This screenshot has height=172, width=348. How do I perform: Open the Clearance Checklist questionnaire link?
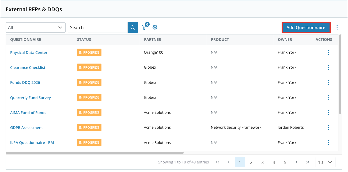tap(28, 68)
